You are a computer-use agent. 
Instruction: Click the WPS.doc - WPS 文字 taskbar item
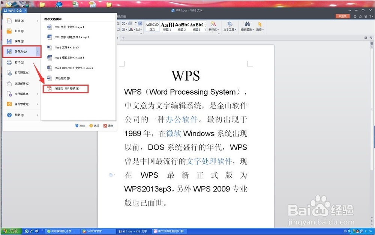[133, 231]
